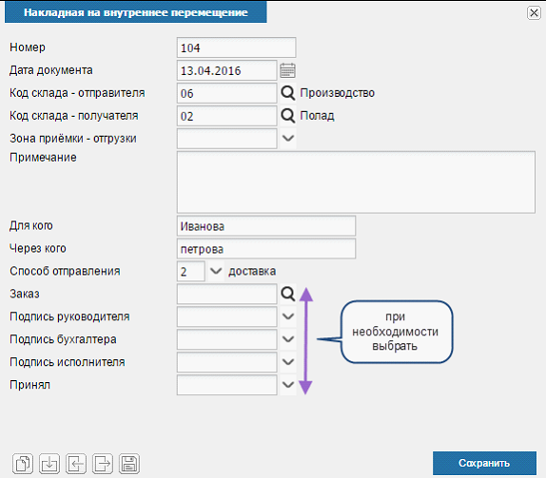Screen dimensions: 546x478
Task: Search sender warehouse code via magnifier icon
Action: 287,93
